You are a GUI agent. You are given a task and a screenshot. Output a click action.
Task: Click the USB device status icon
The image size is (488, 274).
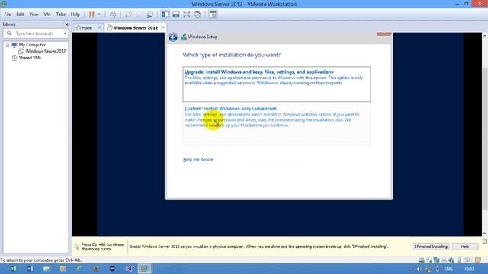(x=459, y=260)
